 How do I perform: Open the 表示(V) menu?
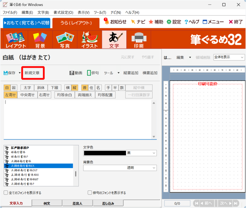[84, 12]
